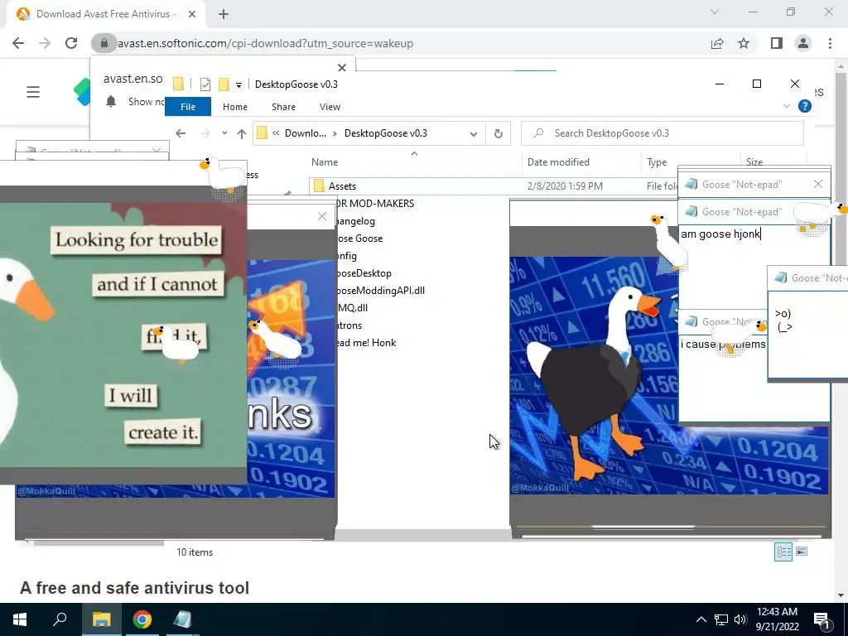Screen dimensions: 848x636
Task: Open the Windows Start menu
Action: (x=20, y=619)
